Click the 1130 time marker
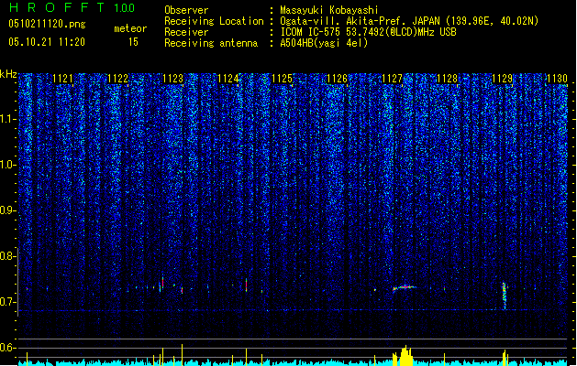Viewport: 577px width, 366px height. point(557,79)
